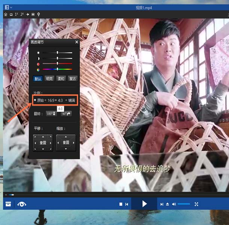The image size is (229, 225).
Task: Flip the video 180 degrees
Action: click(x=51, y=114)
